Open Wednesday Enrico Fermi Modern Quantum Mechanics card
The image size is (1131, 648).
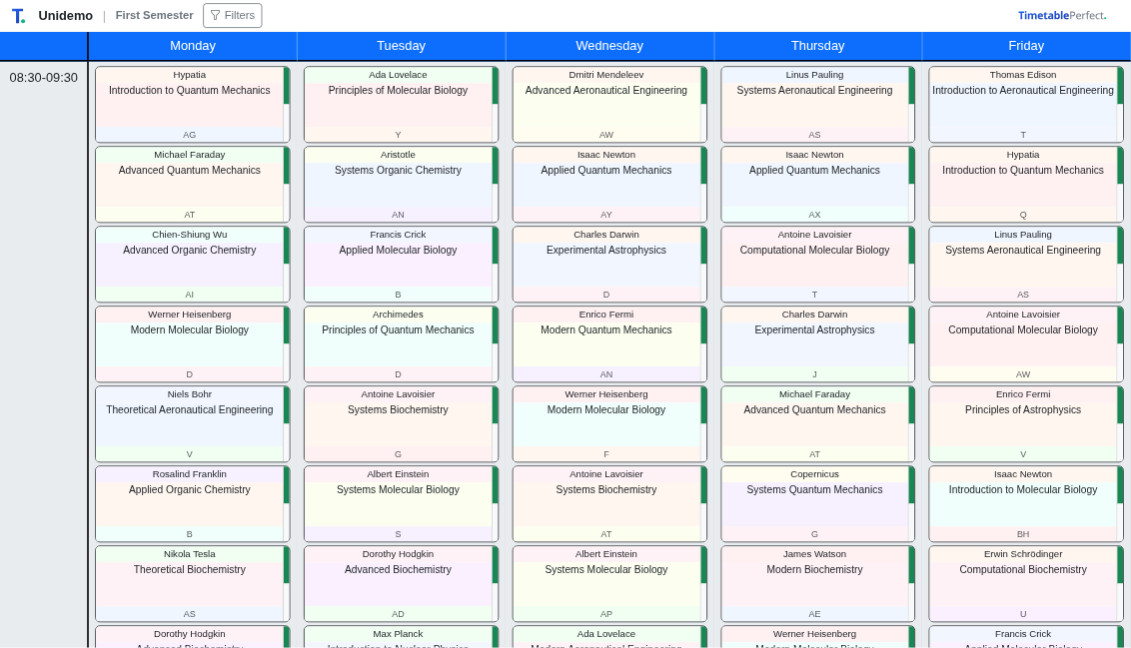(x=609, y=344)
